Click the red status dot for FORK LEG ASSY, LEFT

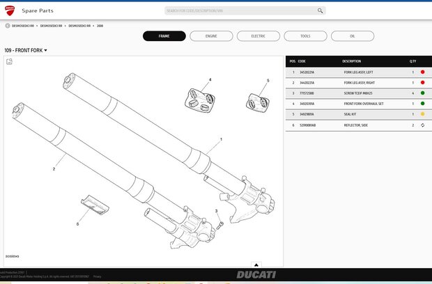(x=422, y=72)
